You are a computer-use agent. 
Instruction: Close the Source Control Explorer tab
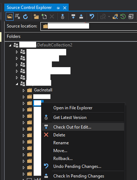(65, 8)
